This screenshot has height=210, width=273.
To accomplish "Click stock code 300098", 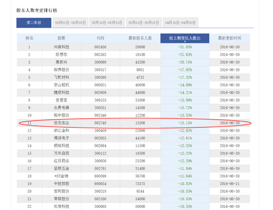I will click(x=101, y=62).
